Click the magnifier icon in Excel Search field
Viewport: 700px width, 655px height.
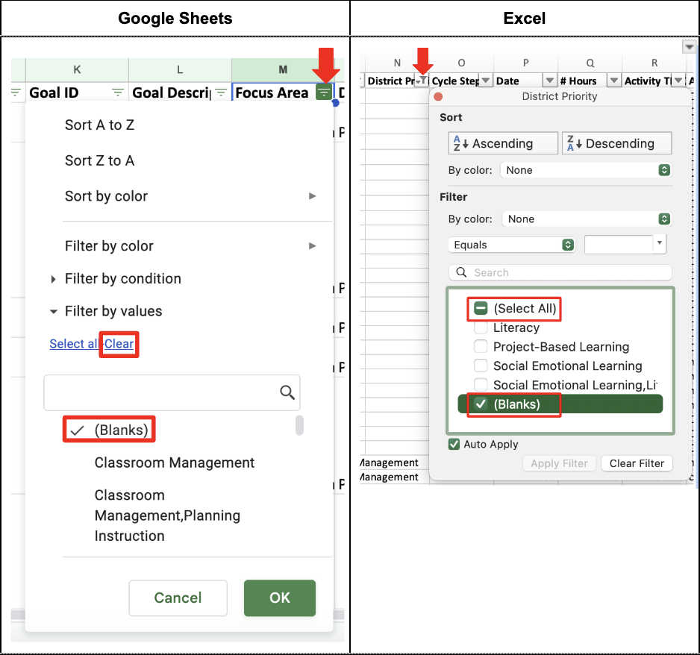(461, 272)
